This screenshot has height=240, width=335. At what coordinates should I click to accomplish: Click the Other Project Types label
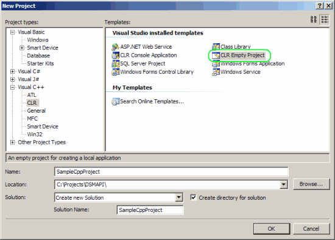coord(41,143)
